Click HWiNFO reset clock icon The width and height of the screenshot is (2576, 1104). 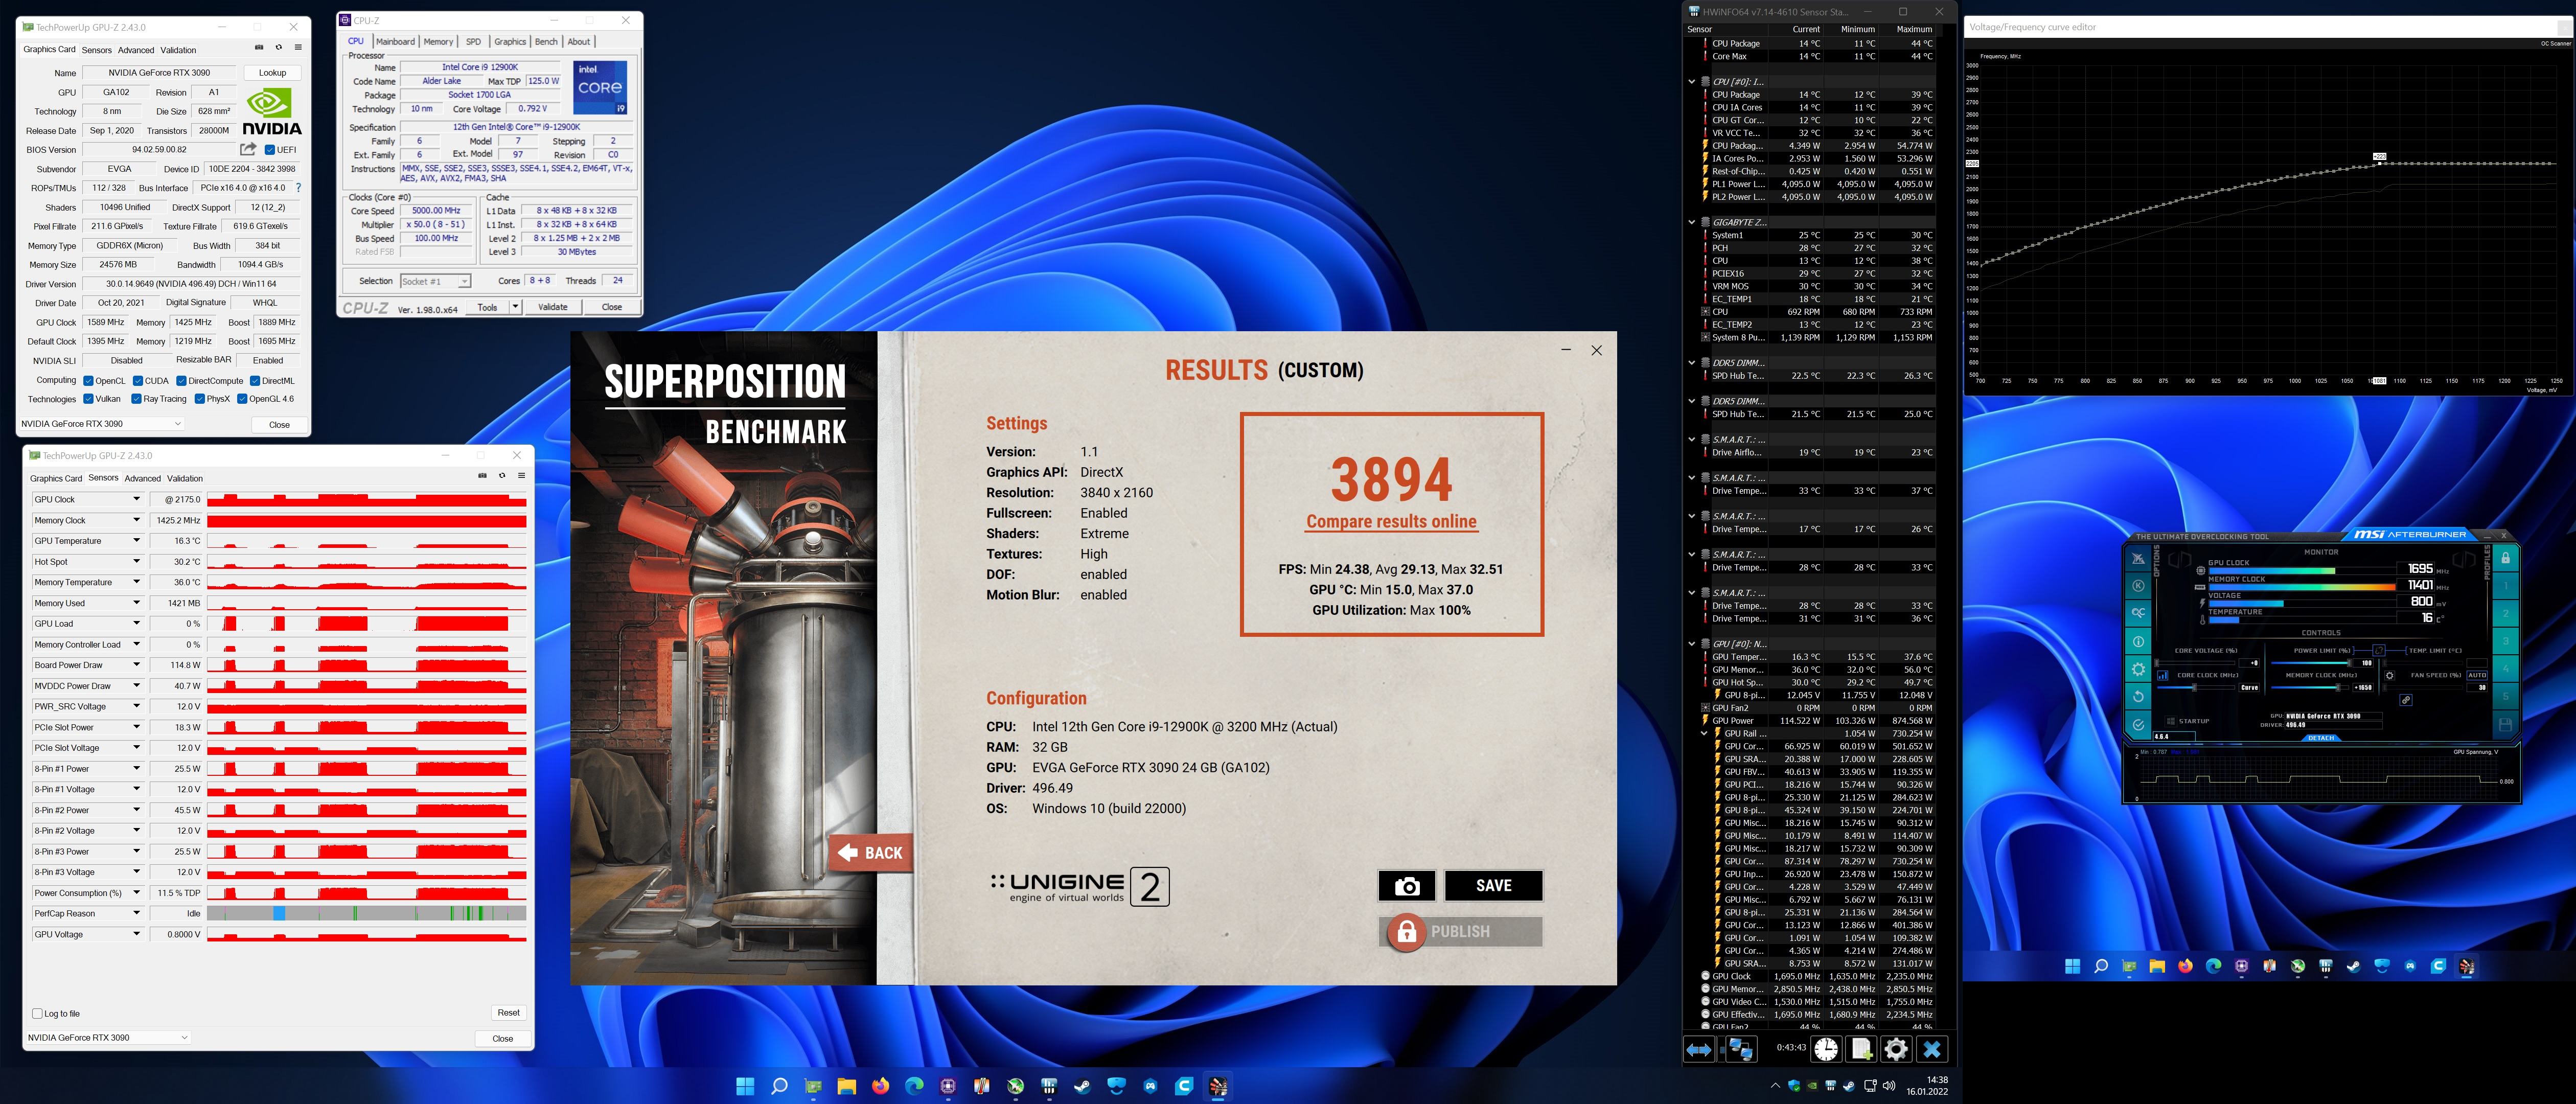1826,1049
